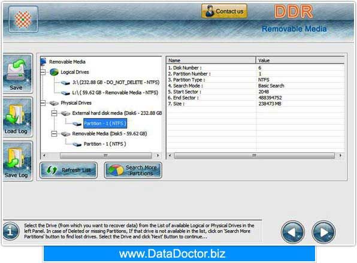Collapse the Logical Drives tree node
Image resolution: width=357 pixels, height=263 pixels.
tap(43, 72)
